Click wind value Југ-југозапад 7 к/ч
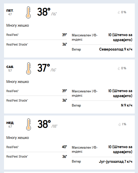This screenshot has width=138, height=173. [x=116, y=162]
